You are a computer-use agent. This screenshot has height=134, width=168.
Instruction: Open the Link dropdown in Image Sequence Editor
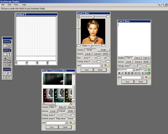(x=66, y=123)
